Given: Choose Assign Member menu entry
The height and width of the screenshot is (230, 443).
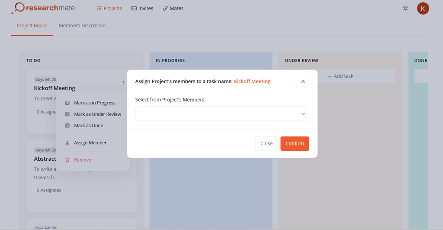Looking at the screenshot, I should coord(93,143).
